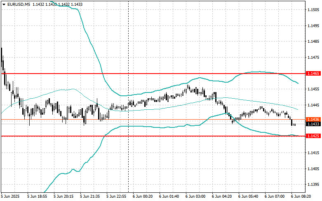
Task: Click the 6 Jun 08:20 time label
Action: click(301, 196)
